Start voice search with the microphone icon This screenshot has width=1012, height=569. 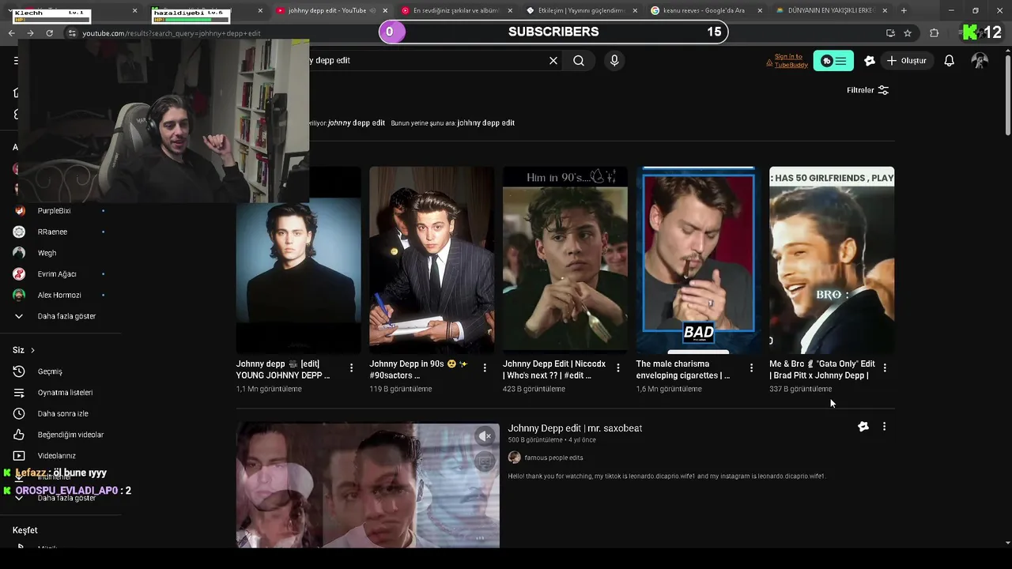click(614, 61)
